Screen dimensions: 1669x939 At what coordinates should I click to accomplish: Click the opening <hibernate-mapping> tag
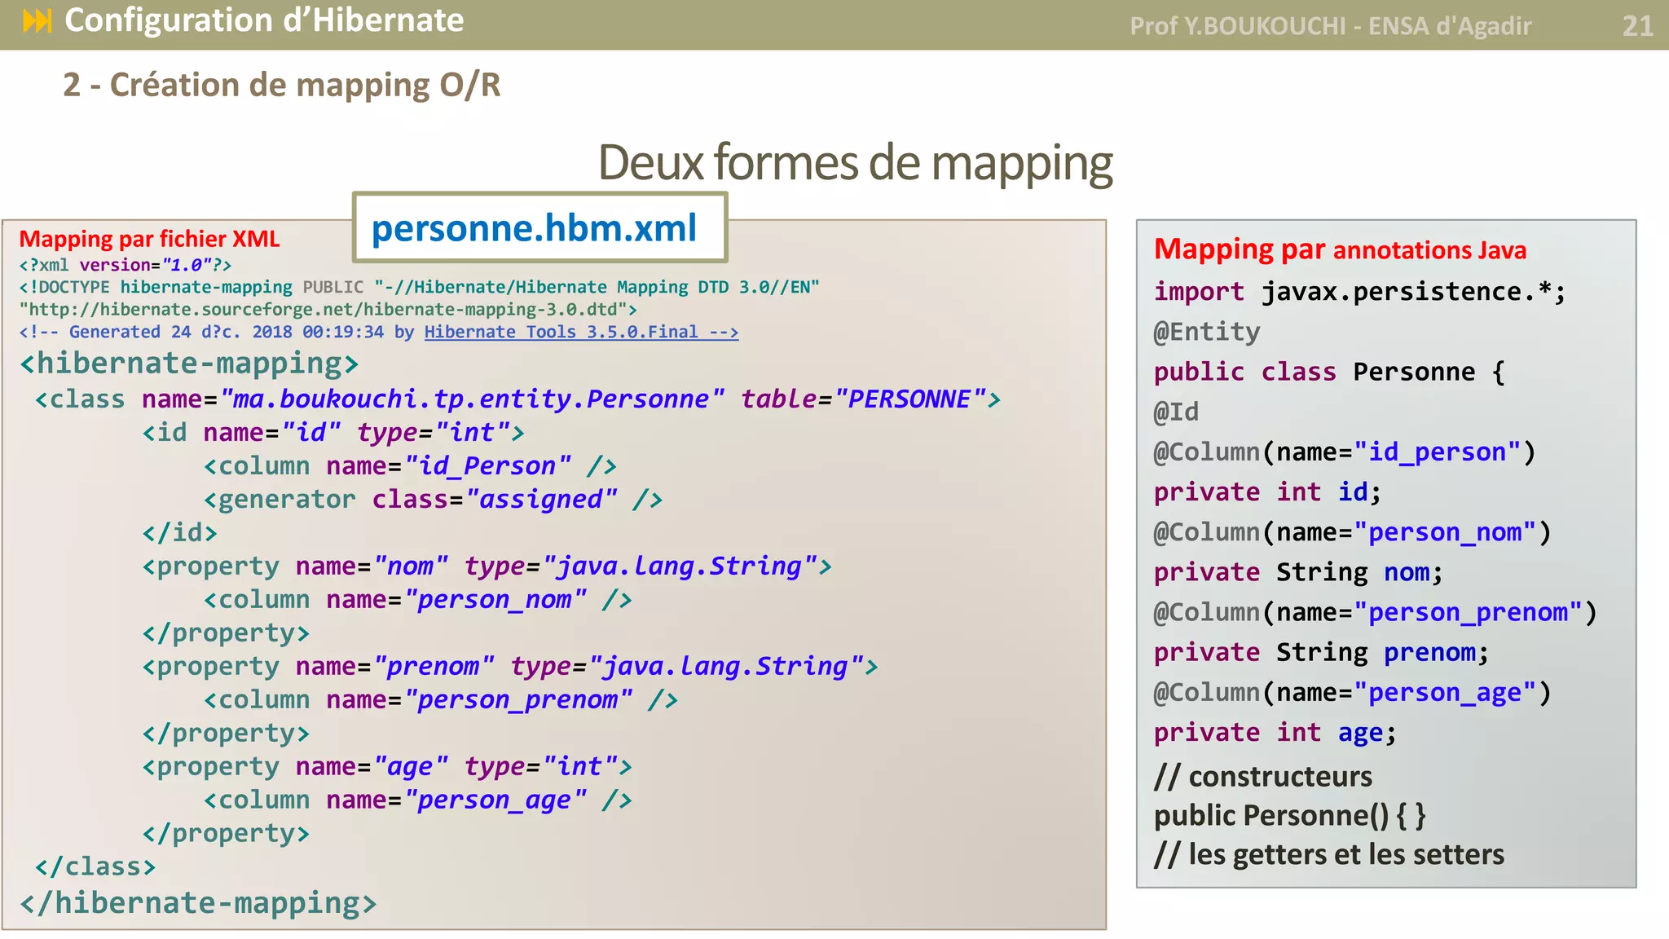coord(188,364)
